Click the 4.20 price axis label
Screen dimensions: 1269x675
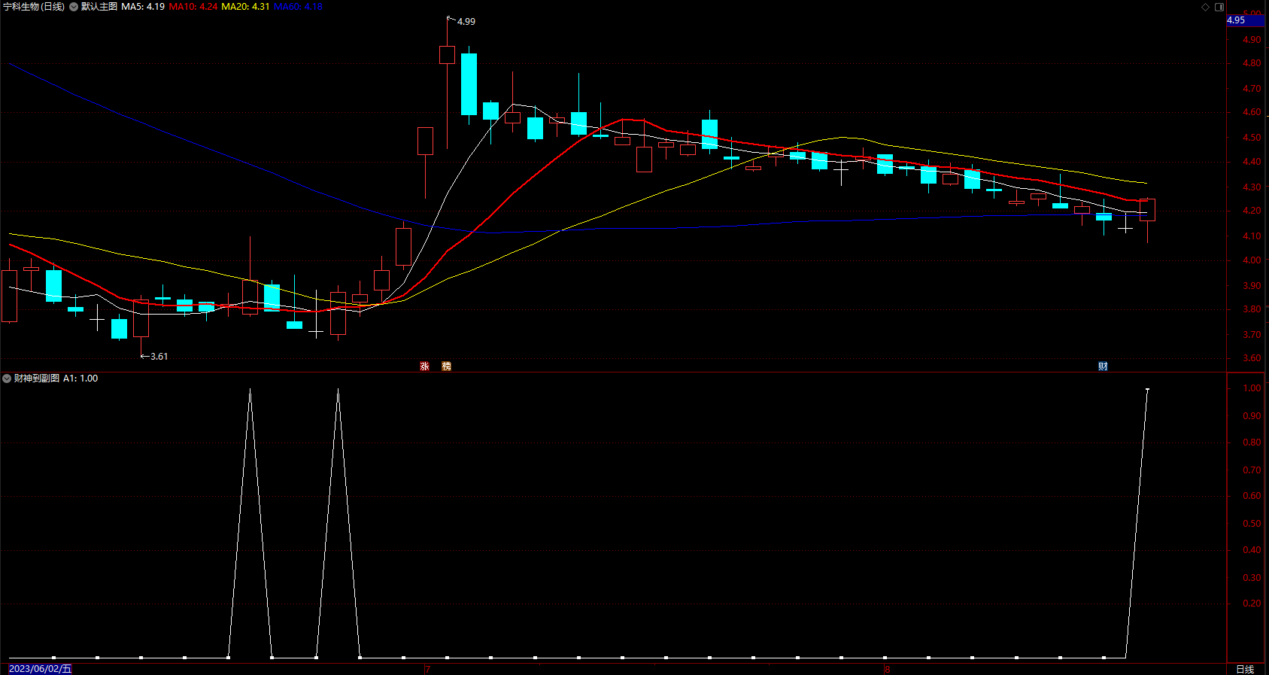tap(1252, 211)
